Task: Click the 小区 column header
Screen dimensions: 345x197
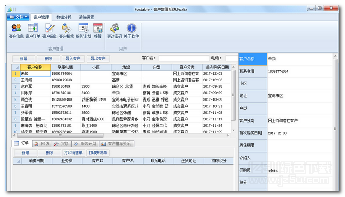Action: point(96,67)
